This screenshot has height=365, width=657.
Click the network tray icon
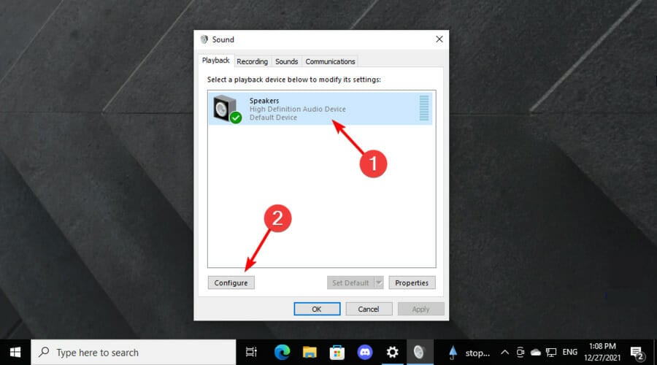click(x=551, y=353)
